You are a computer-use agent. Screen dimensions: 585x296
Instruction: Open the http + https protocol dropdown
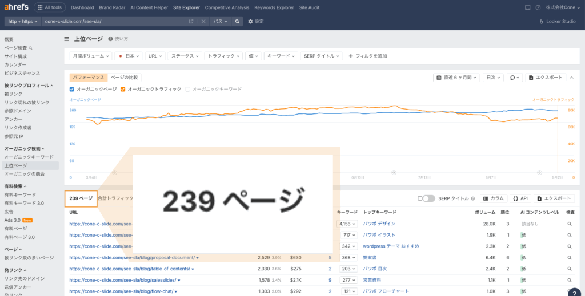click(x=22, y=22)
